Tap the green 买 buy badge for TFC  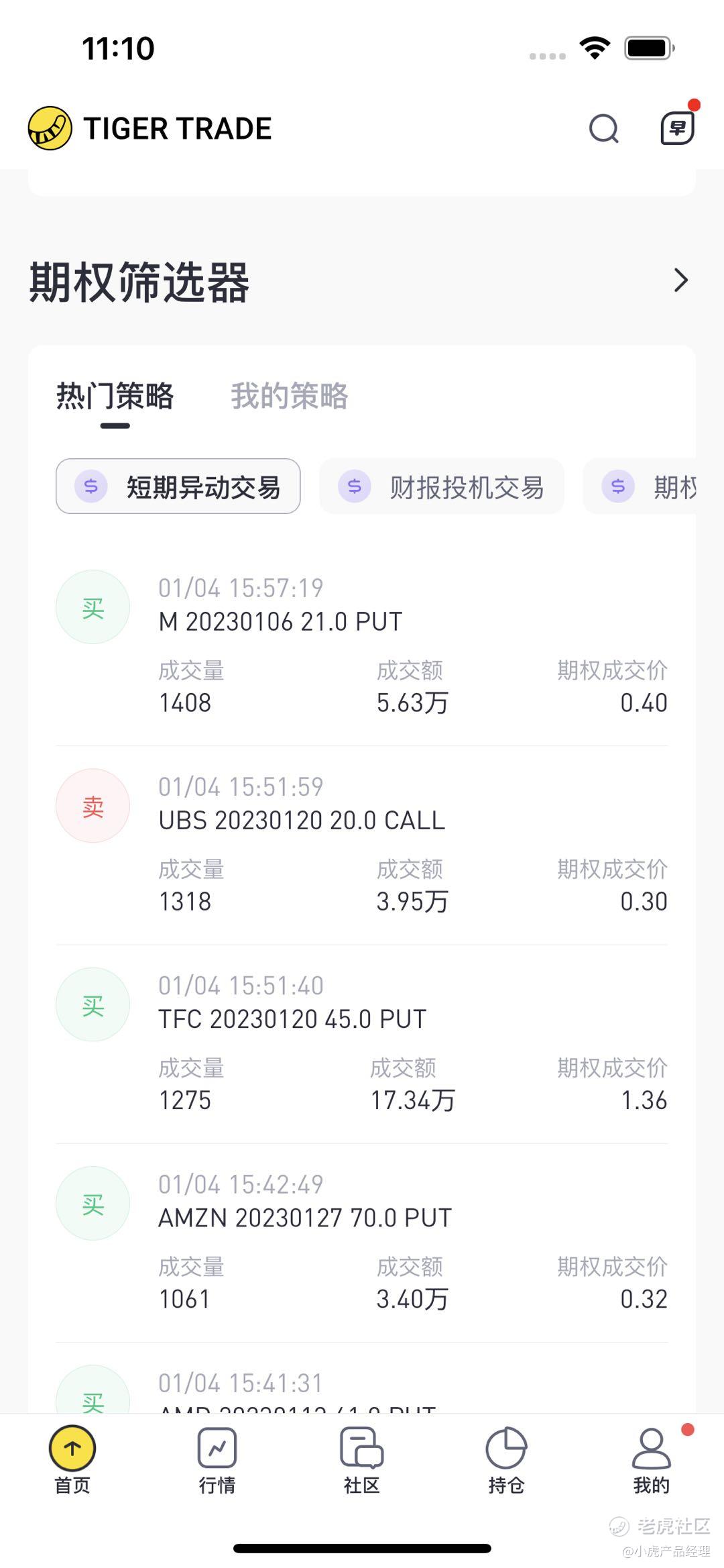[93, 1004]
